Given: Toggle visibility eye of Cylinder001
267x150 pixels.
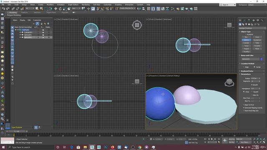Looking at the screenshot, I should point(20,32).
